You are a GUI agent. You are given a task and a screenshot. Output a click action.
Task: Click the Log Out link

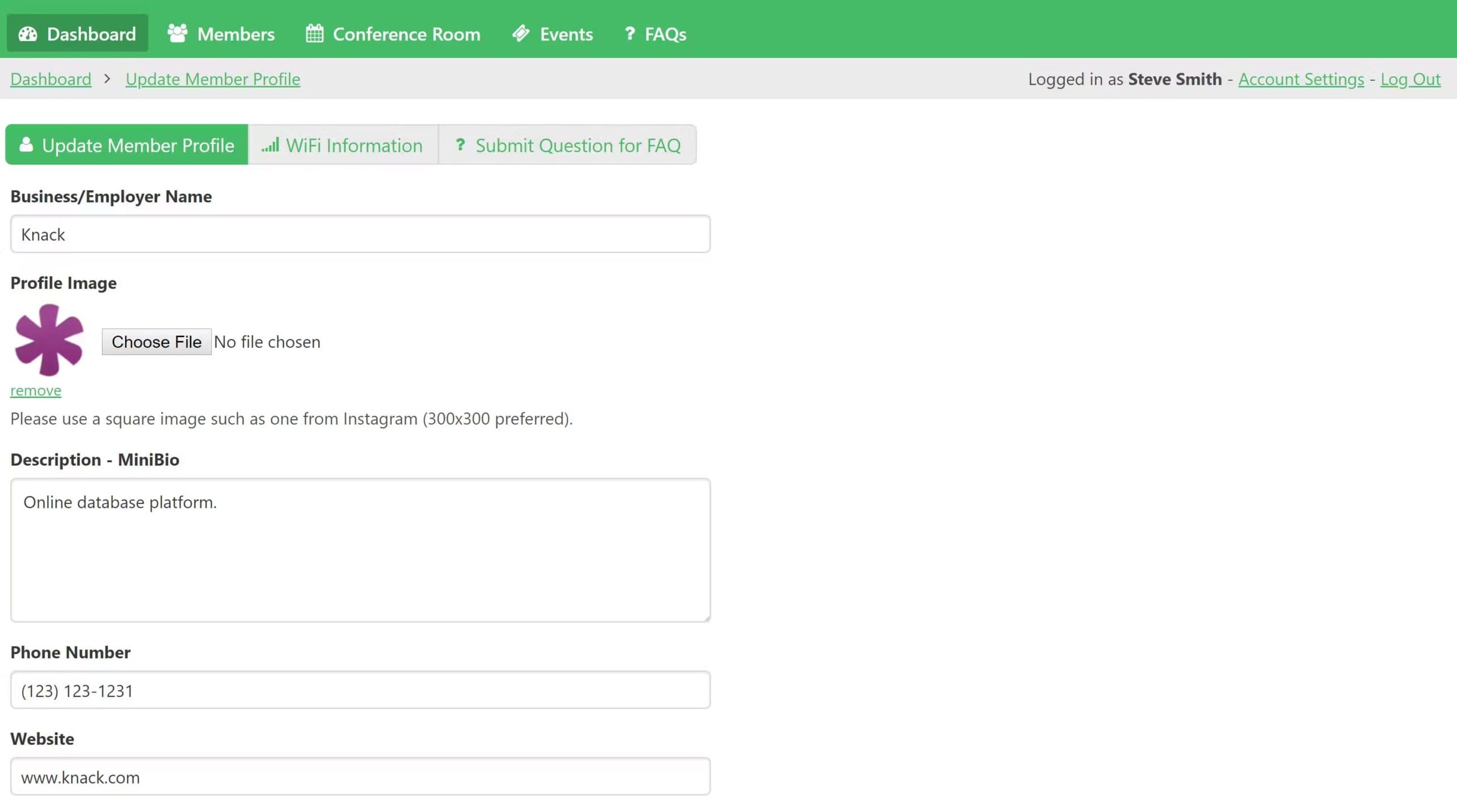pyautogui.click(x=1410, y=79)
